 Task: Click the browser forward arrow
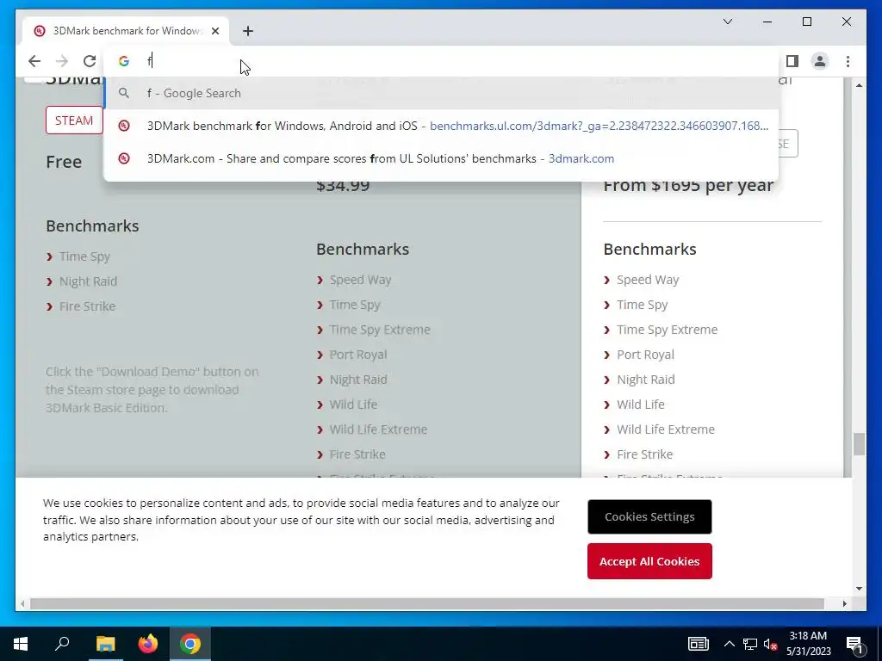[x=62, y=61]
